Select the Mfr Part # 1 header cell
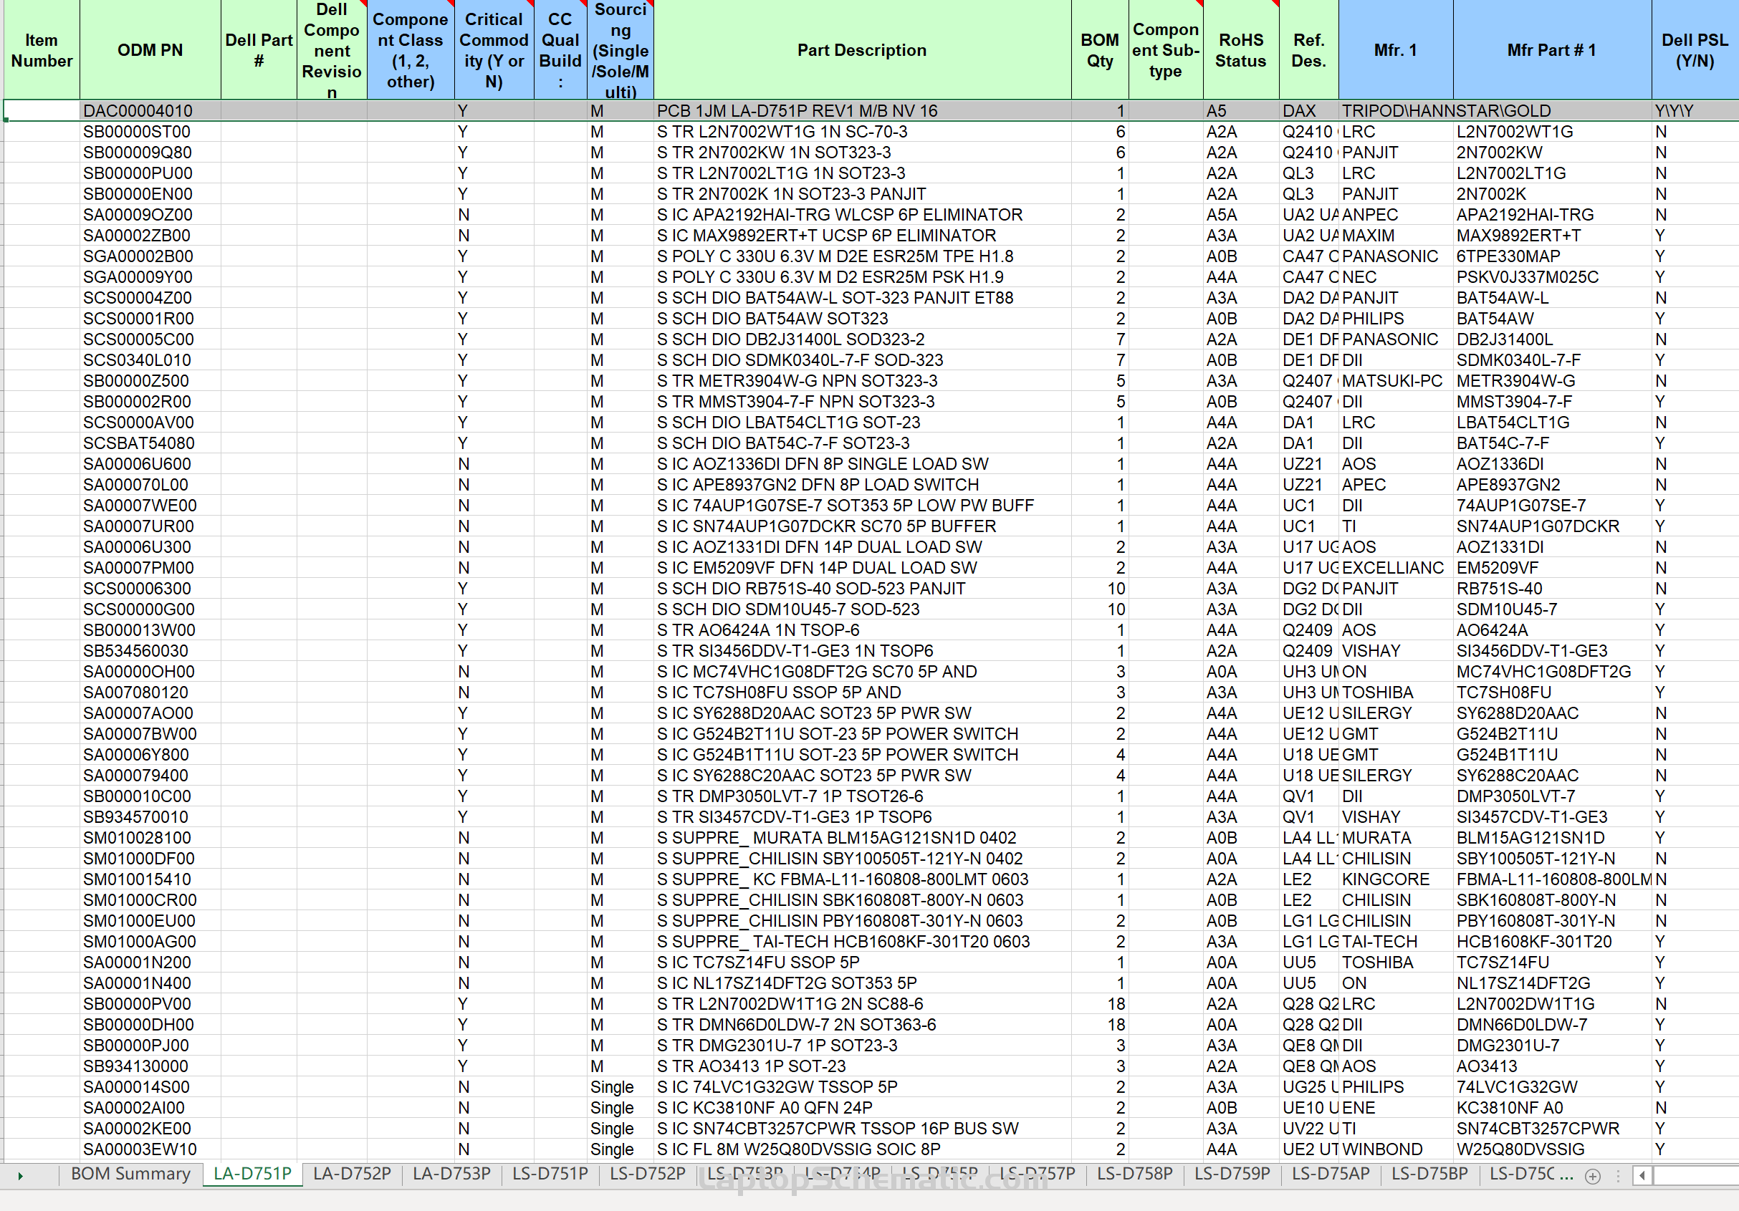 (x=1552, y=50)
